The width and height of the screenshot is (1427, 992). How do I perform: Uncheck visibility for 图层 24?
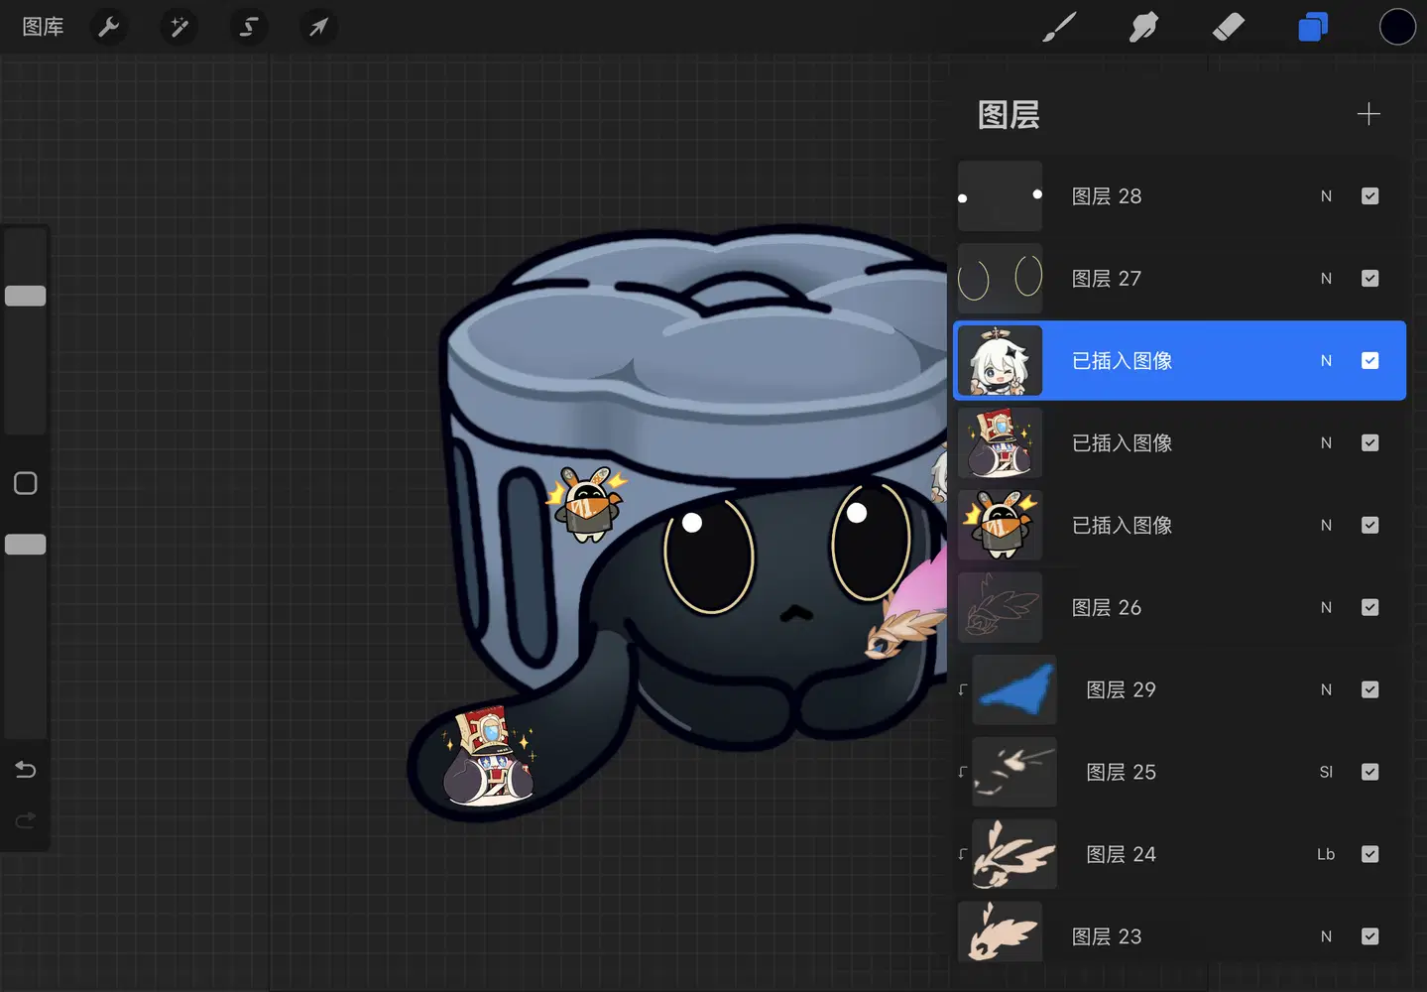point(1369,854)
